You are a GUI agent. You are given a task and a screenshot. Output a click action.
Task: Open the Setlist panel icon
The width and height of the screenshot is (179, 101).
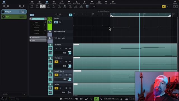pos(4,2)
